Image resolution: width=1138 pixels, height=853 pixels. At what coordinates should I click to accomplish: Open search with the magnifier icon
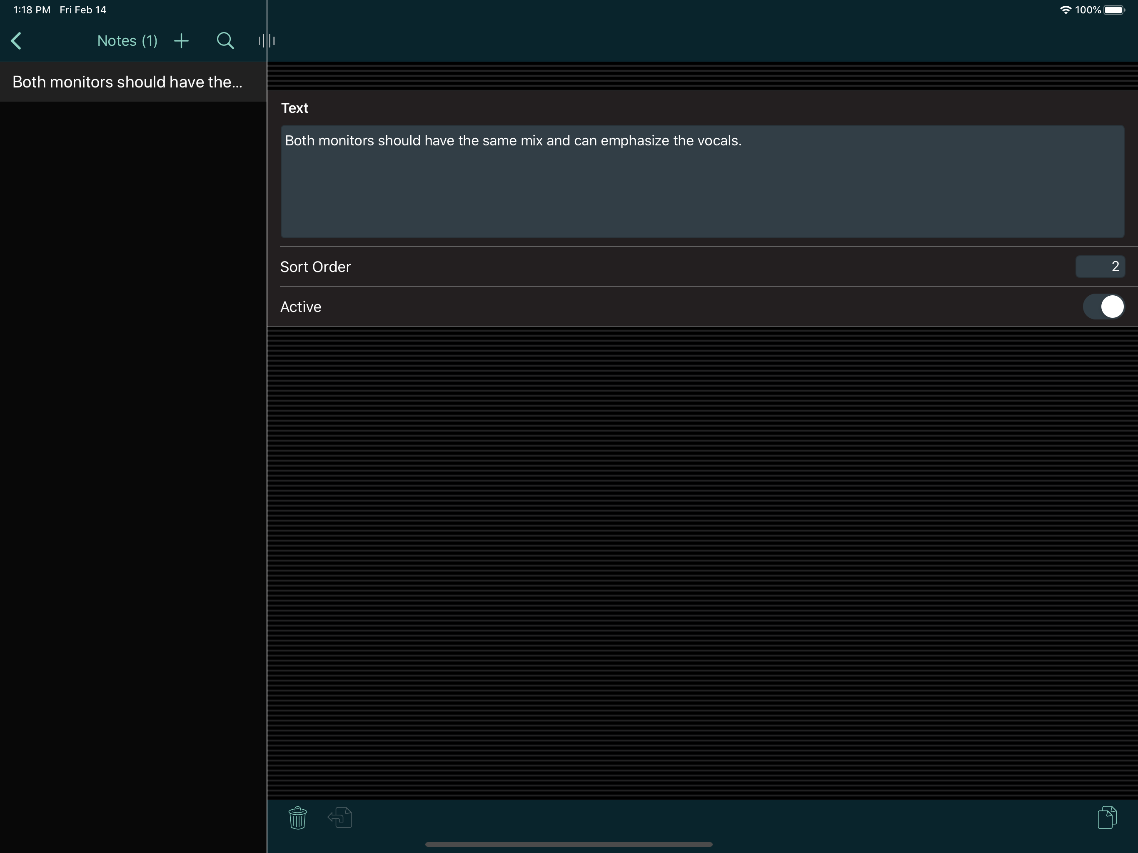tap(225, 41)
